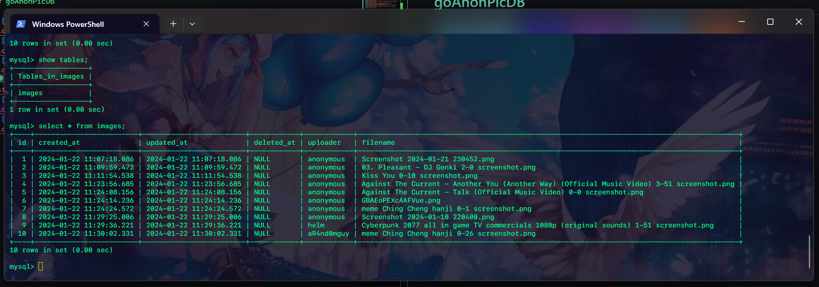This screenshot has height=287, width=819.
Task: Click filename 'GBAEoPEXcAAFVue.png'
Action: (x=401, y=201)
